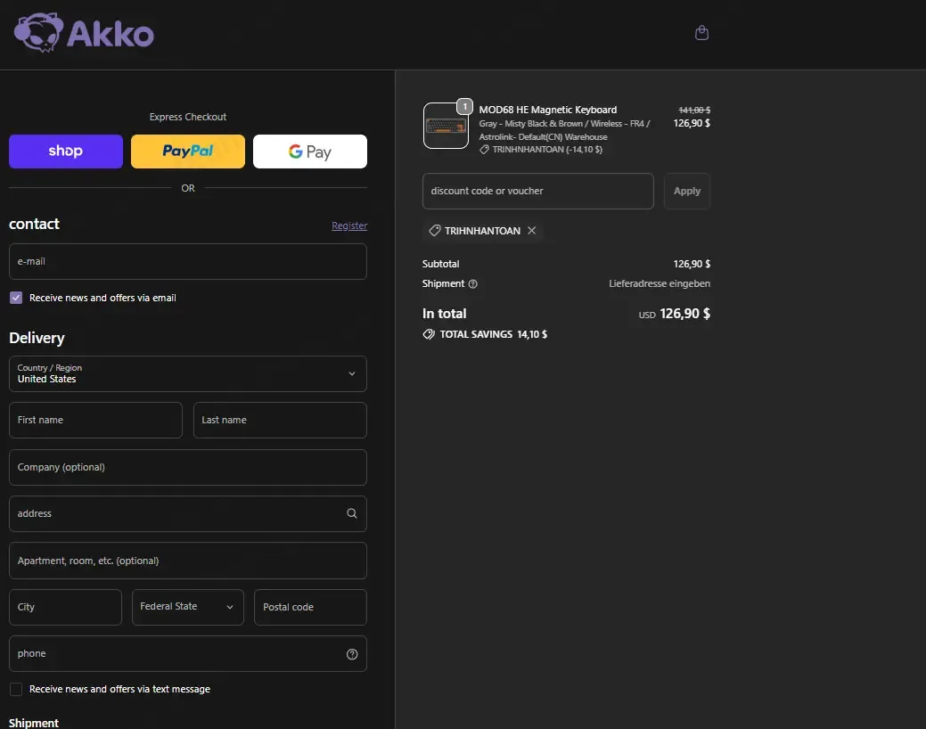Expand the Federal State dropdown
Image resolution: width=926 pixels, height=729 pixels.
pyautogui.click(x=188, y=607)
